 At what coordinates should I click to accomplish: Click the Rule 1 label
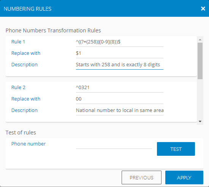tap(18, 42)
